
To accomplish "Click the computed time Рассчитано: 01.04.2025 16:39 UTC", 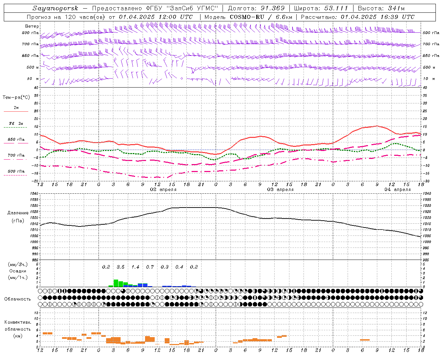I will (x=358, y=17).
